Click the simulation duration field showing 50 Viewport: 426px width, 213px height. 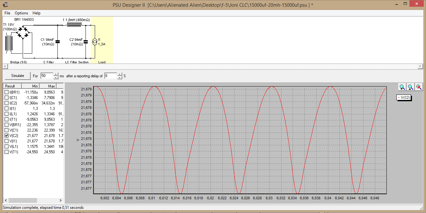coord(47,76)
